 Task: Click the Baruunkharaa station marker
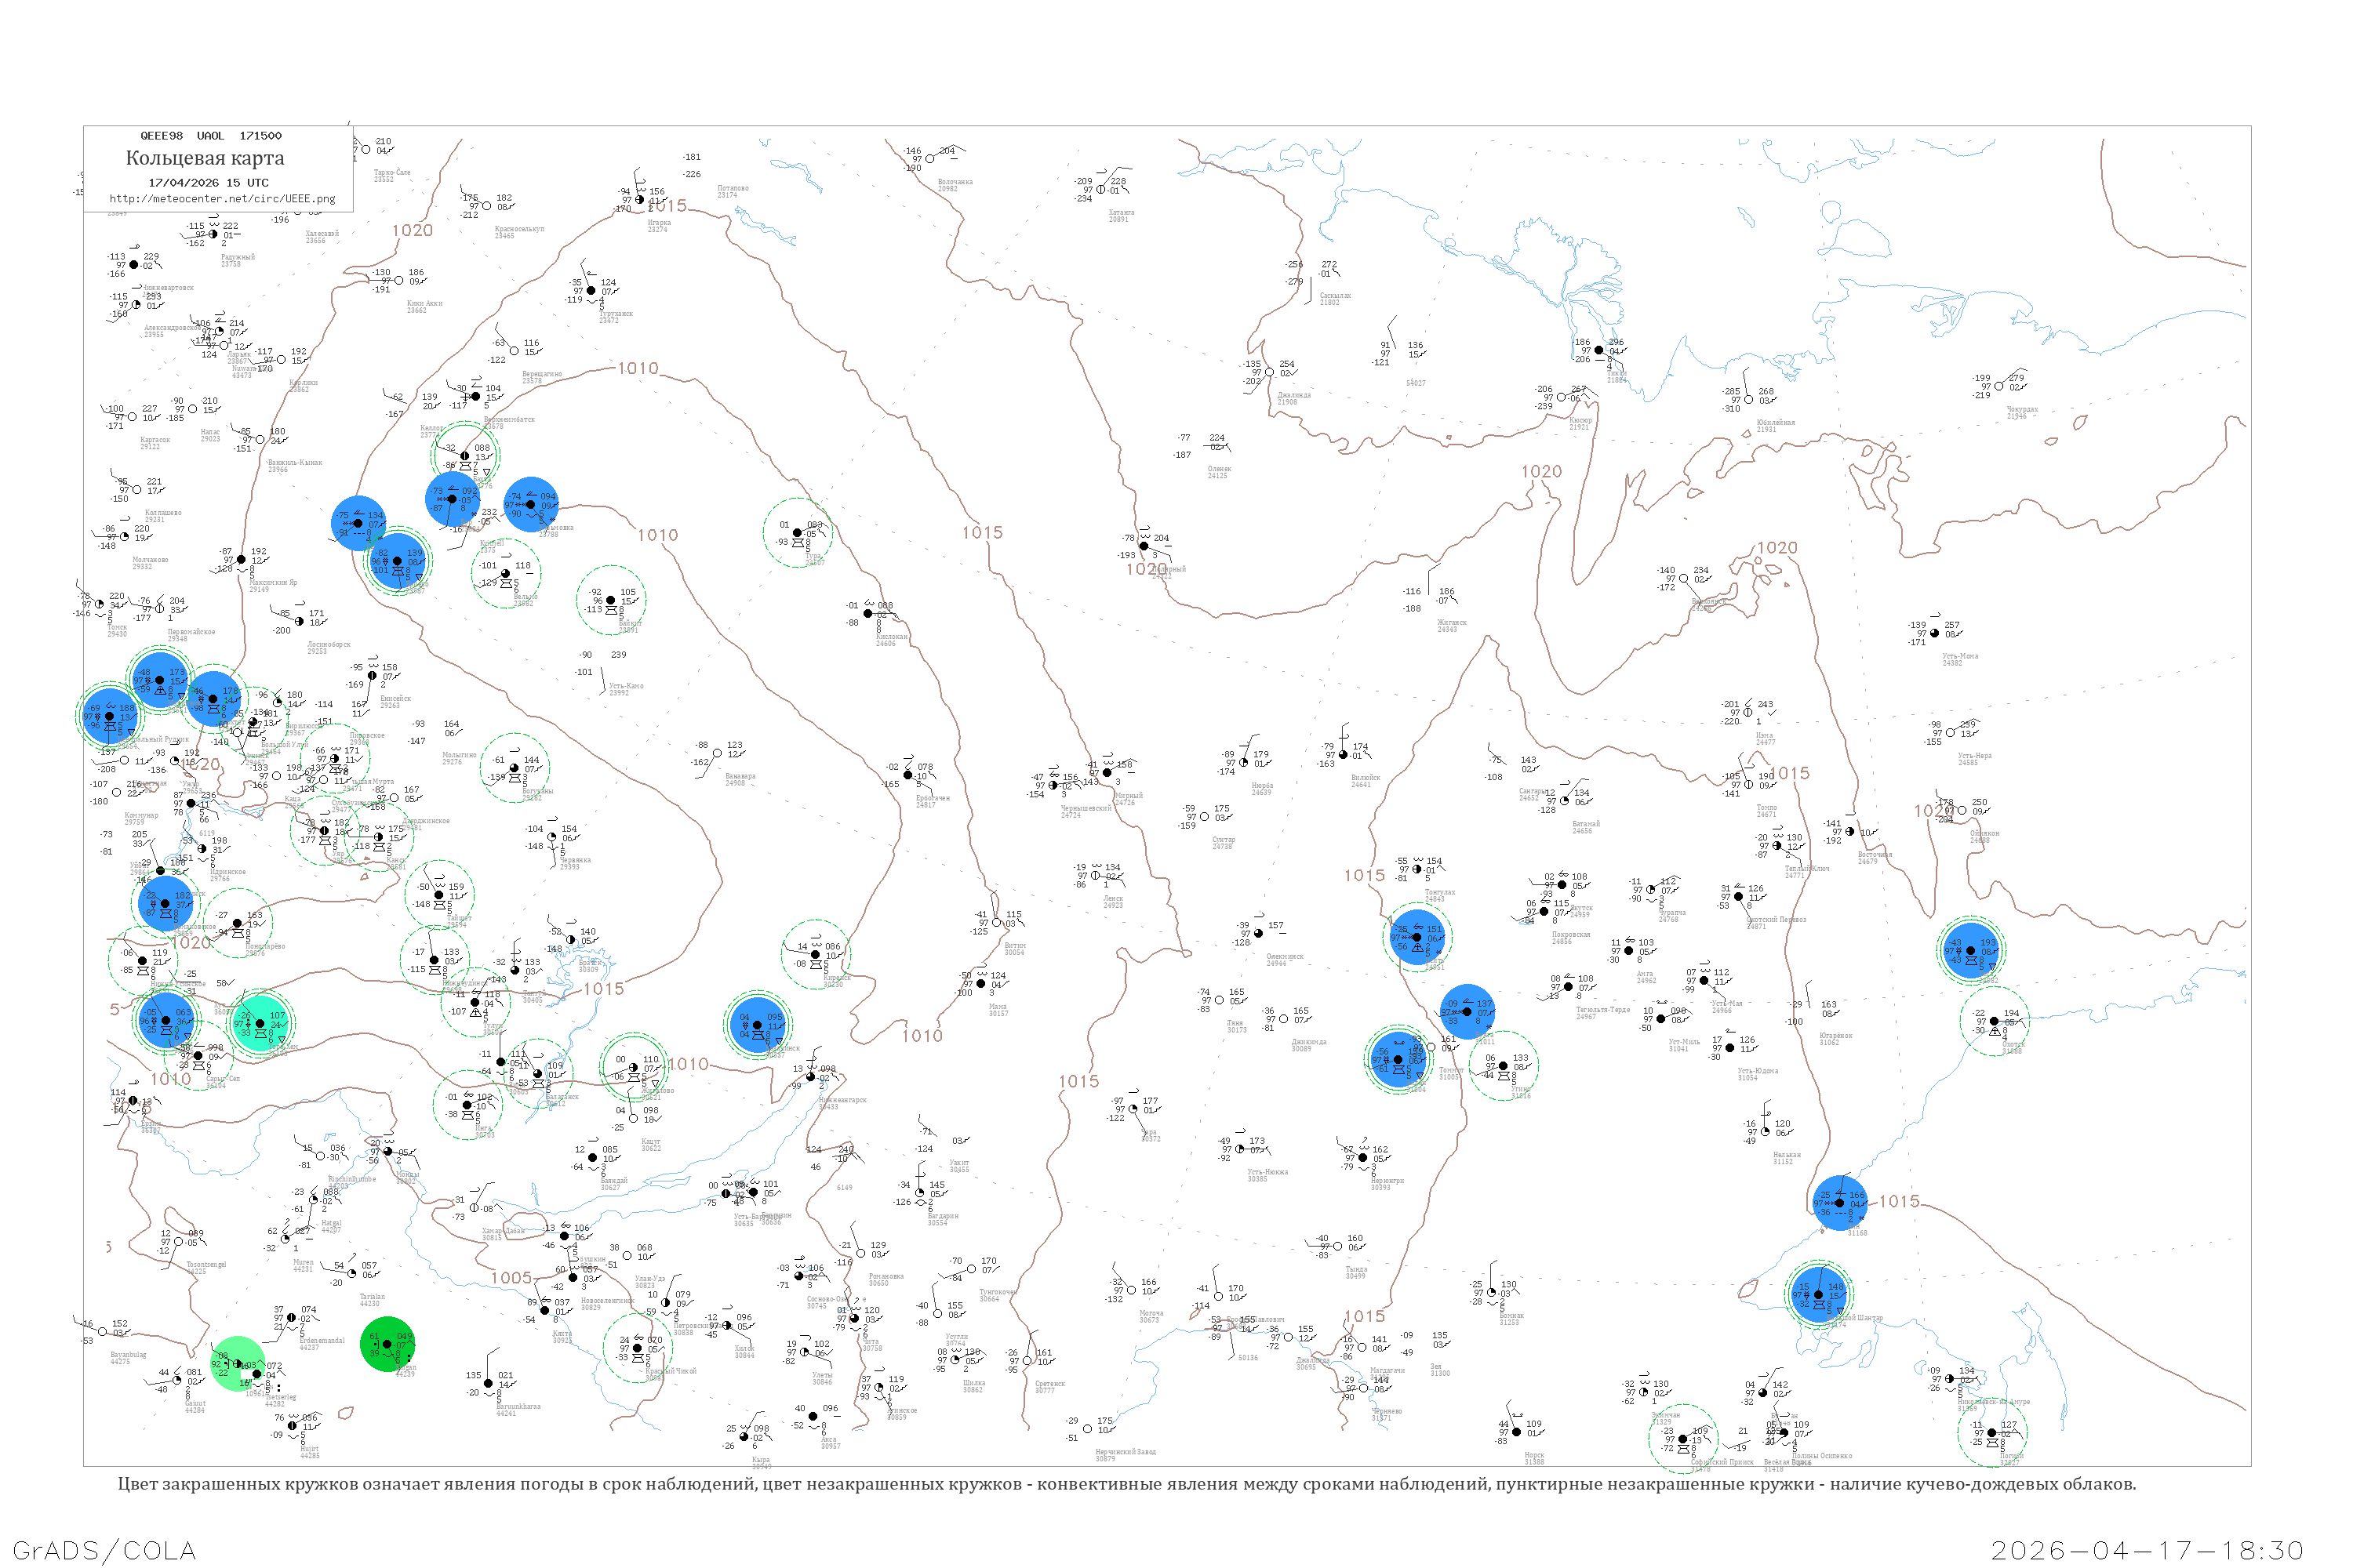click(x=488, y=1384)
